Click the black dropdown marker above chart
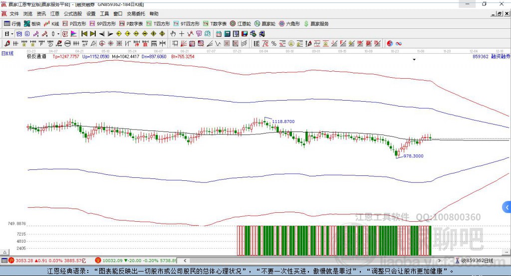 (x=414, y=60)
